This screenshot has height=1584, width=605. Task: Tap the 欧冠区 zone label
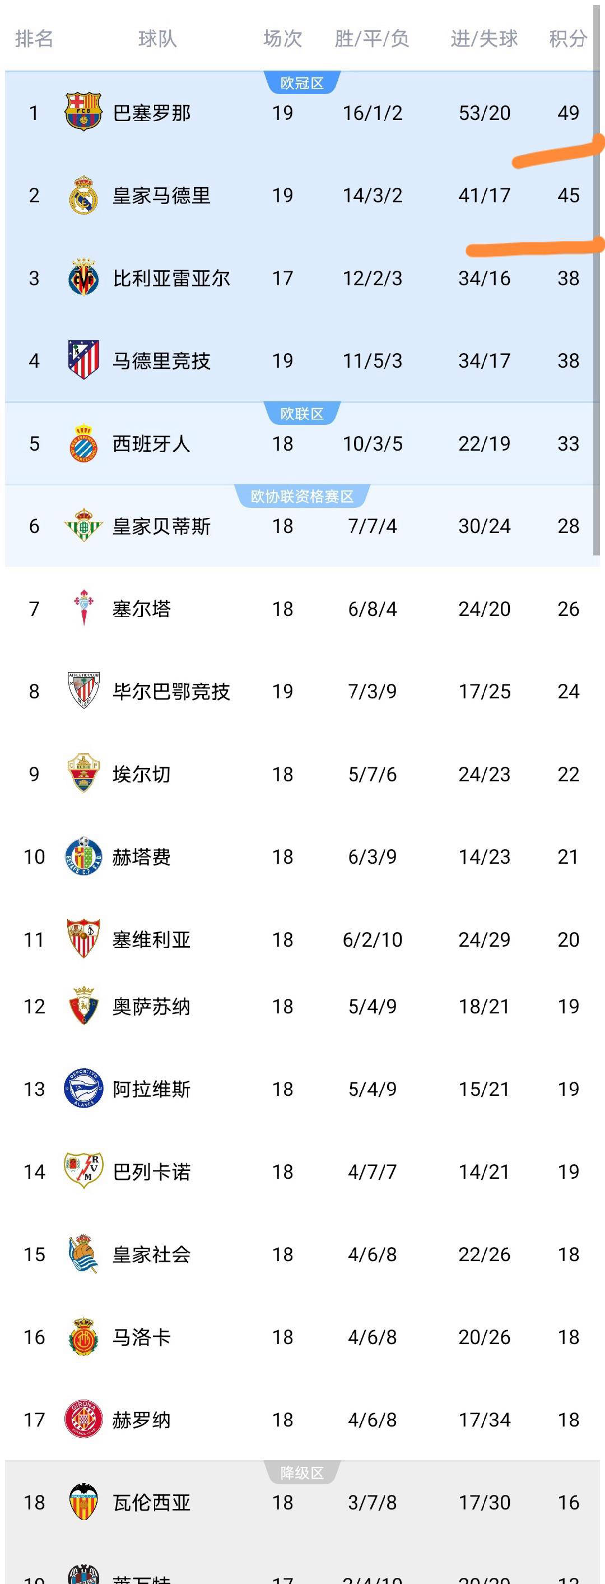[302, 83]
